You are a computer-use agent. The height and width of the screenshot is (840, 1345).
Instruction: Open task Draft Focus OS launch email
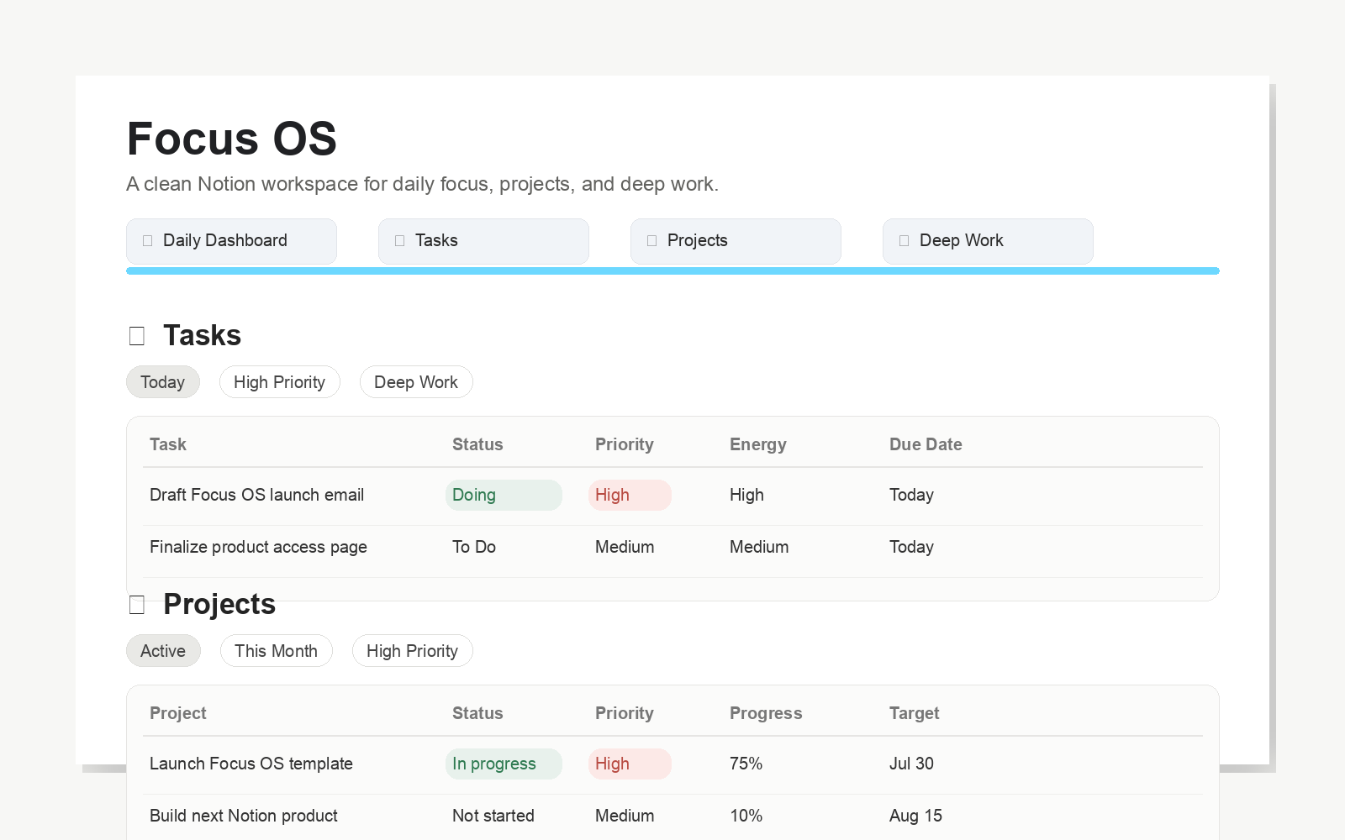pyautogui.click(x=257, y=495)
